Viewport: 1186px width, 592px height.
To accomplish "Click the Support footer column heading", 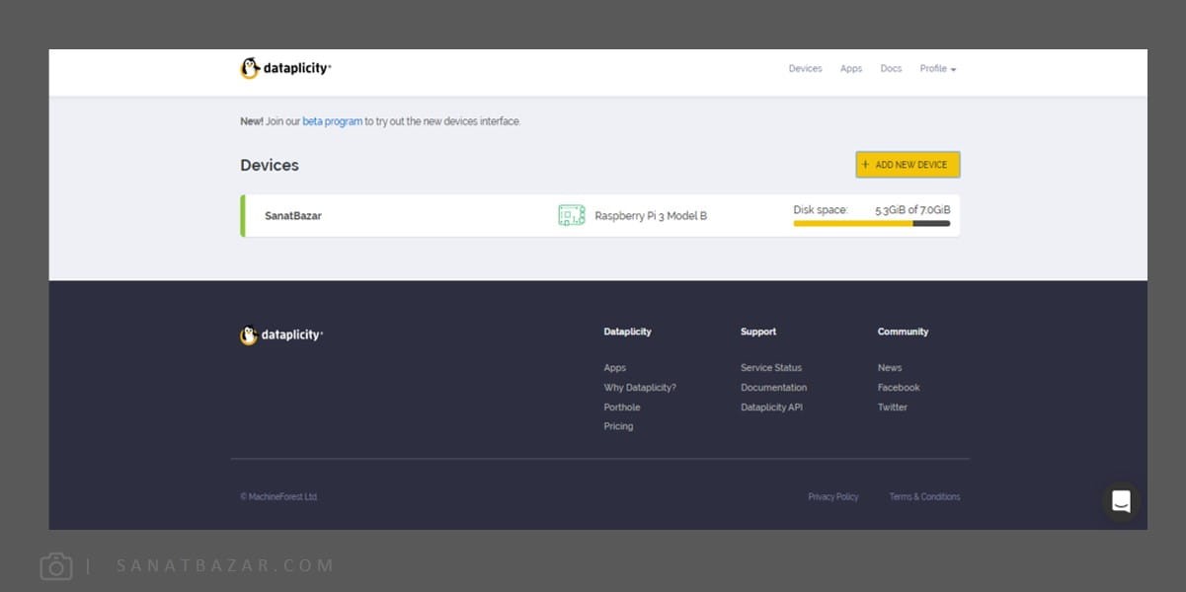I will (758, 332).
